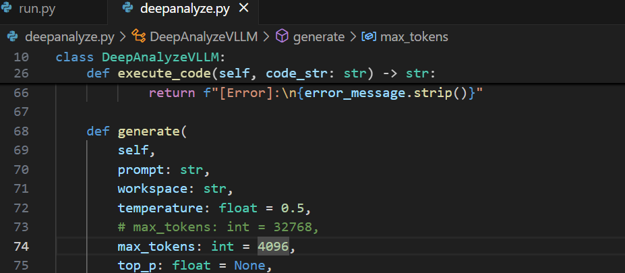Click line number 74 in the gutter
This screenshot has height=273, width=625.
[x=21, y=247]
